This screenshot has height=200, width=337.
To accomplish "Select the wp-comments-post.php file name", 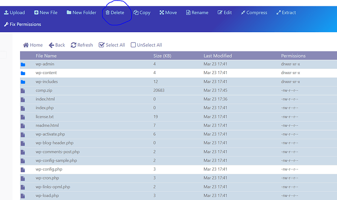I will click(x=58, y=152).
